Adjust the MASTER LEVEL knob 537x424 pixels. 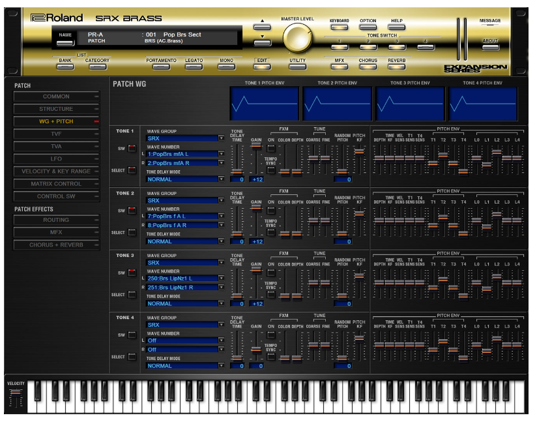click(x=298, y=38)
